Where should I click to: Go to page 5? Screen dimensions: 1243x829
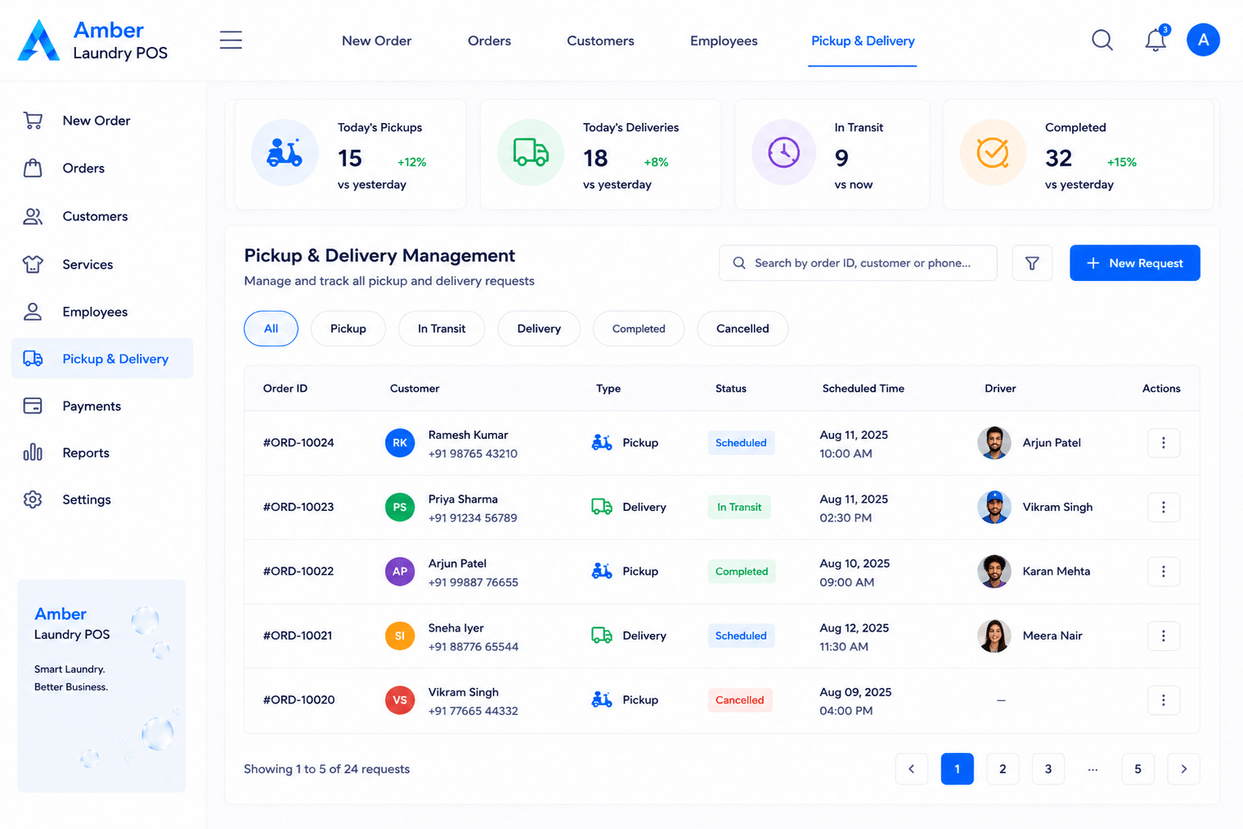[x=1138, y=769]
